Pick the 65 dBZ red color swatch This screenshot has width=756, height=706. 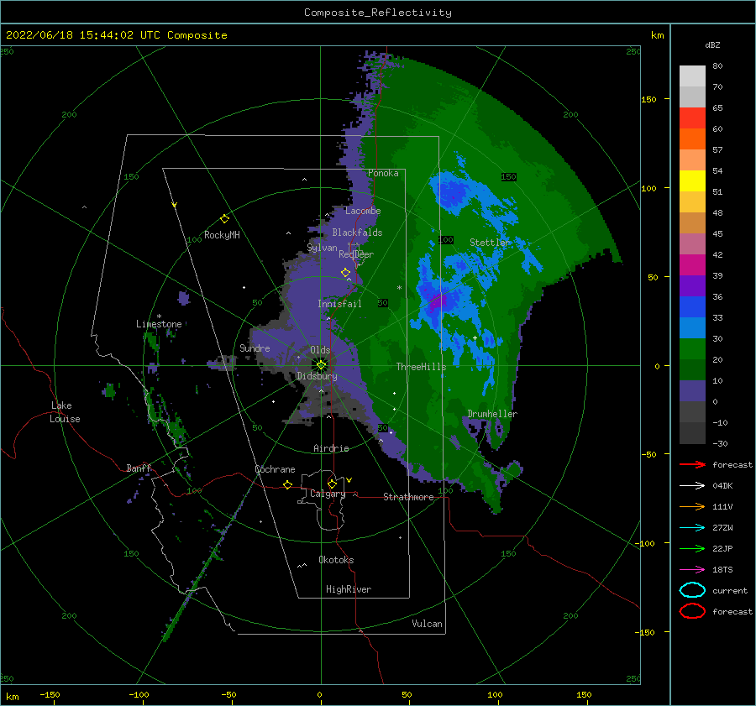tap(692, 118)
